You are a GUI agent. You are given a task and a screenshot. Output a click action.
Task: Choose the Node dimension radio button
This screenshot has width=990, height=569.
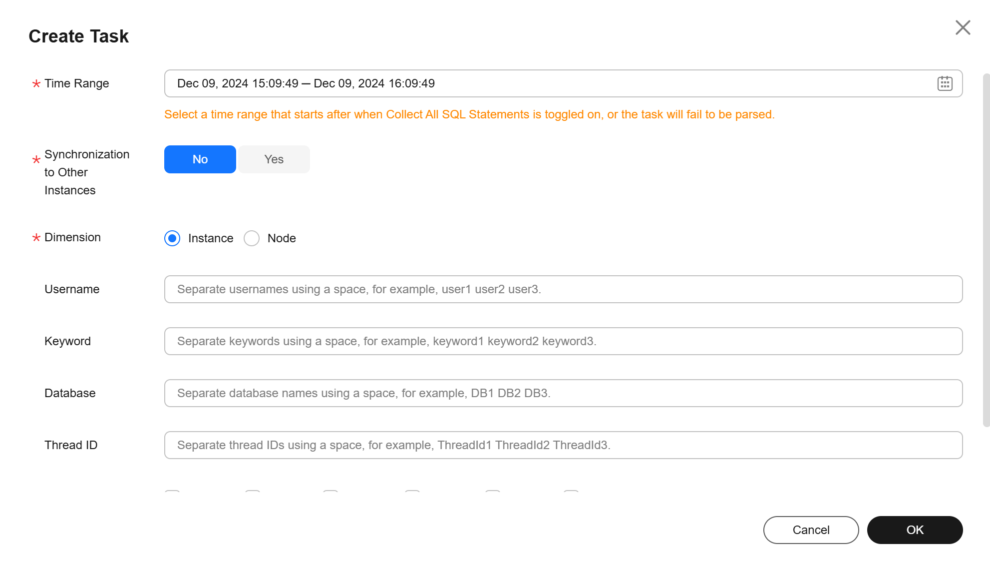[x=252, y=238]
